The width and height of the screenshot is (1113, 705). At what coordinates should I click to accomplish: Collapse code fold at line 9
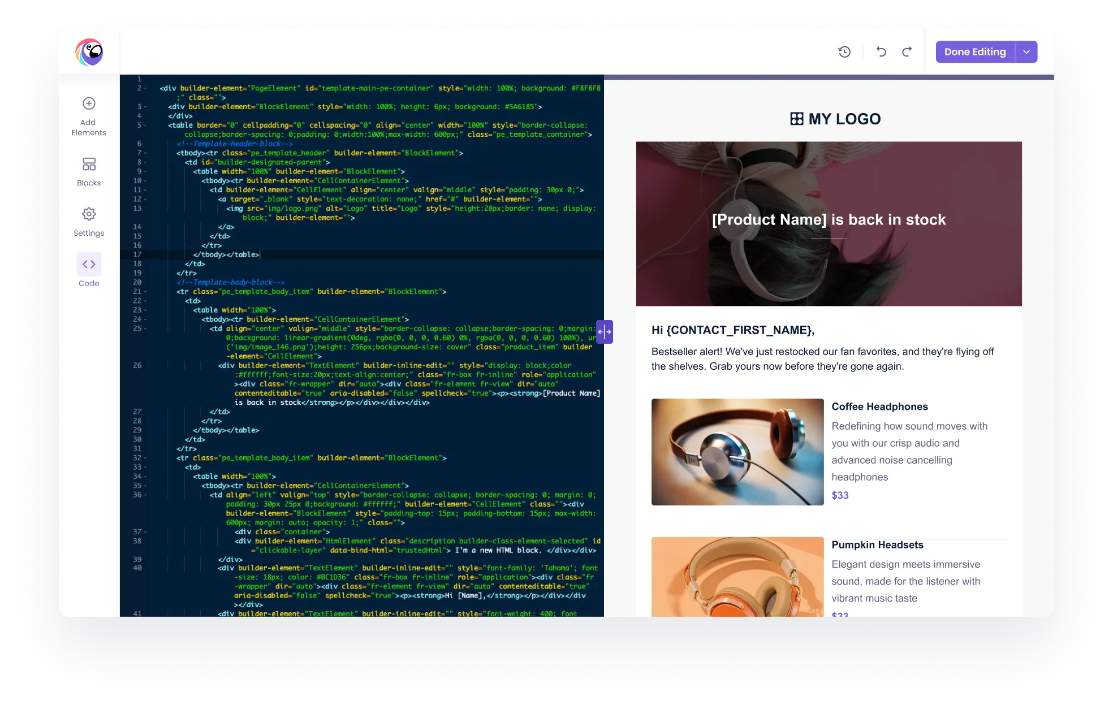tap(145, 172)
